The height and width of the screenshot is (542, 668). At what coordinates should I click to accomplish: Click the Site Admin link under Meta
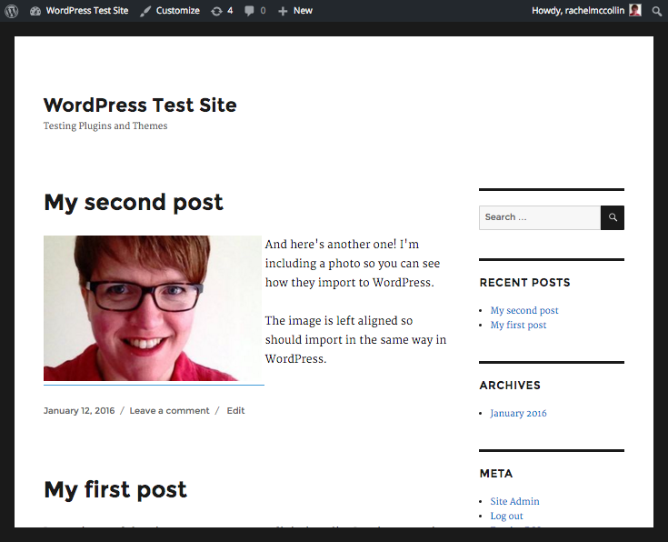point(515,501)
